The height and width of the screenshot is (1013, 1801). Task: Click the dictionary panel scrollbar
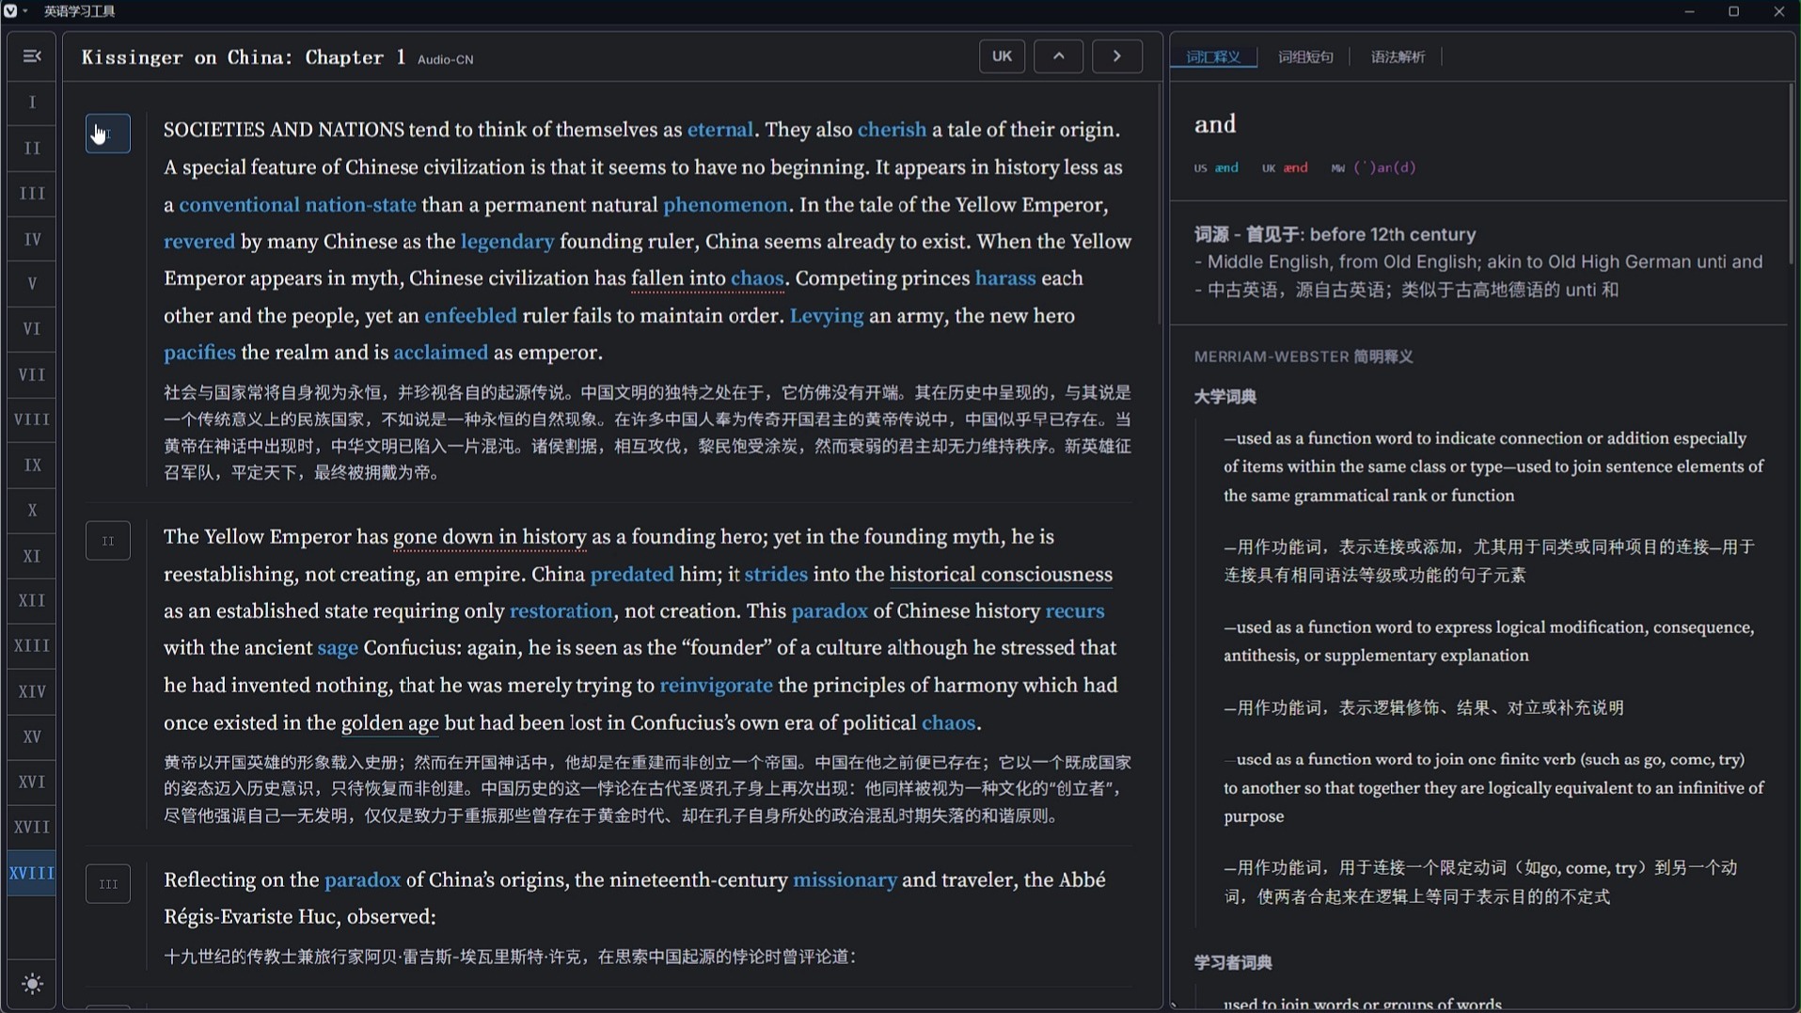1792,173
